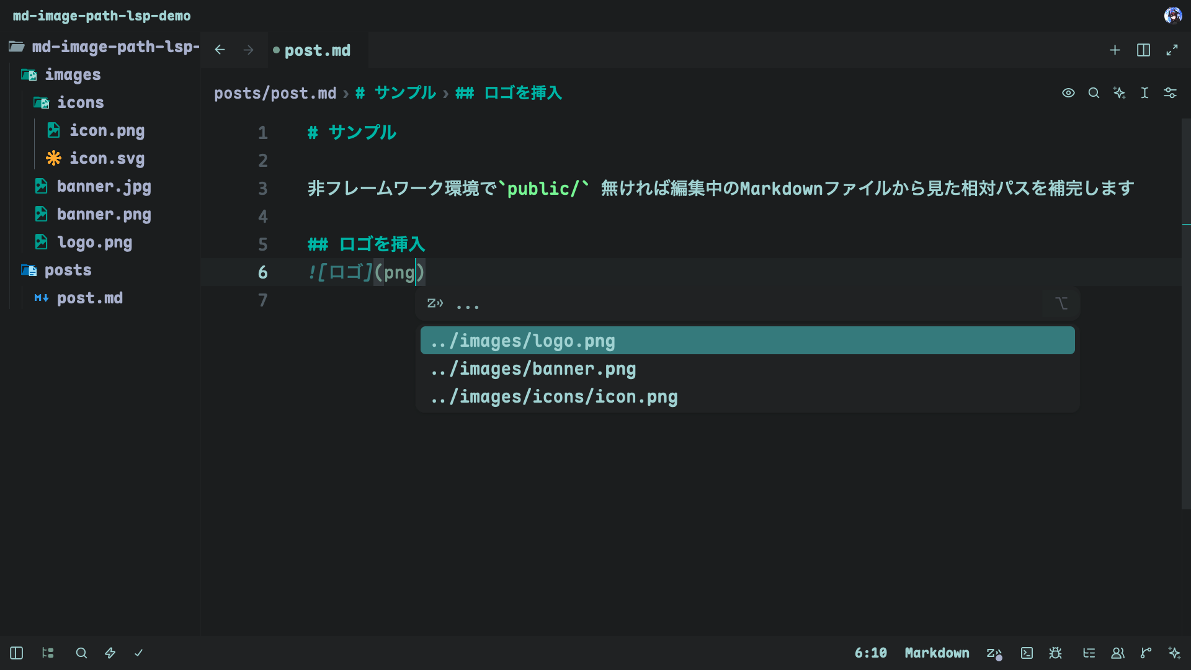
Task: Toggle the terminal panel
Action: 1027,653
